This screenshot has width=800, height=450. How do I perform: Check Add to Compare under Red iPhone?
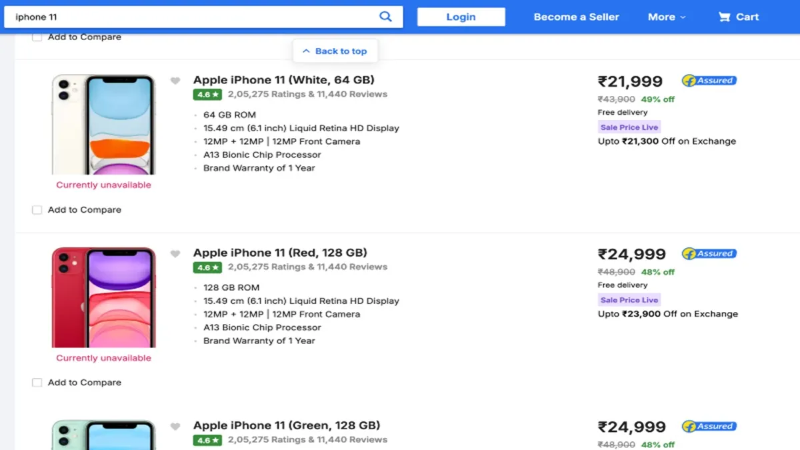(37, 383)
